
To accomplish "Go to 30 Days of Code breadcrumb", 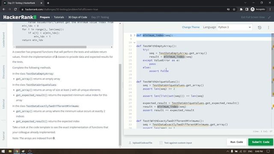I will tap(77, 17).
